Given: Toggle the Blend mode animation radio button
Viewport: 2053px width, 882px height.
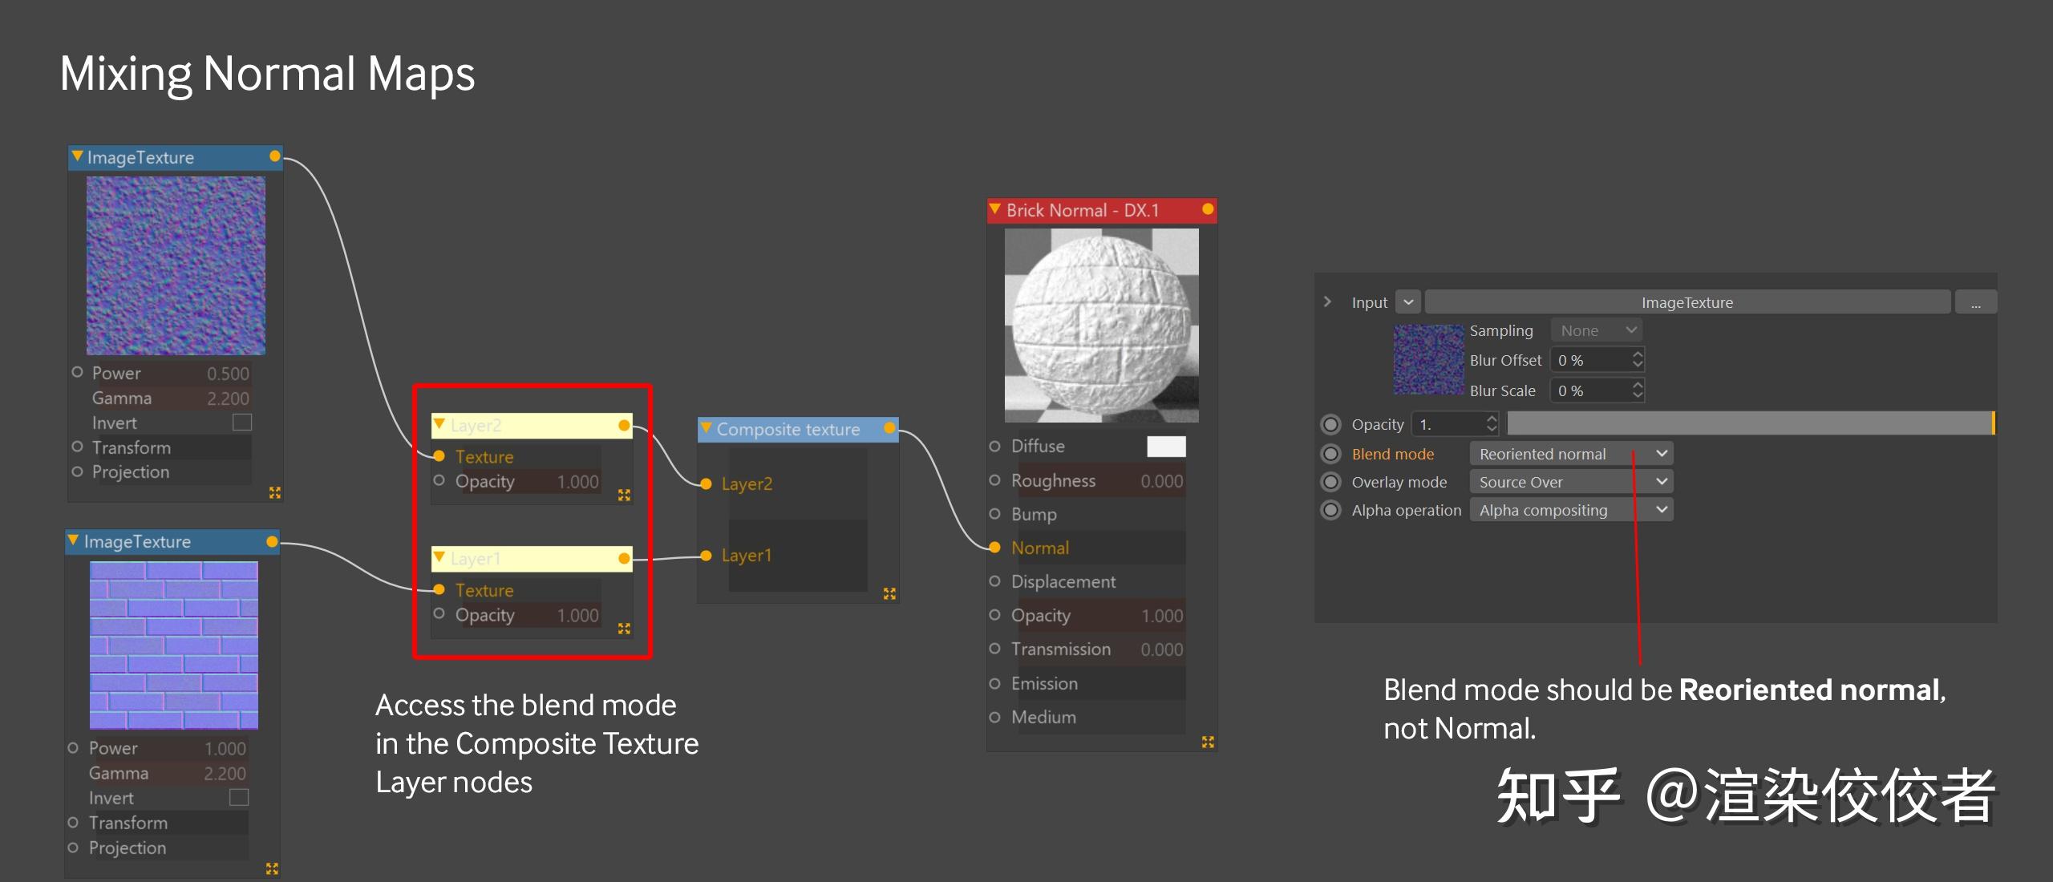Looking at the screenshot, I should point(1331,454).
